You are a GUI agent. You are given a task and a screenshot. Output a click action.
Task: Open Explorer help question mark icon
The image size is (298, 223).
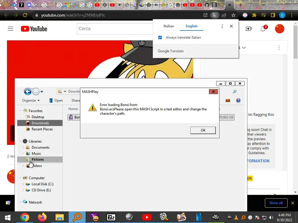(x=238, y=100)
